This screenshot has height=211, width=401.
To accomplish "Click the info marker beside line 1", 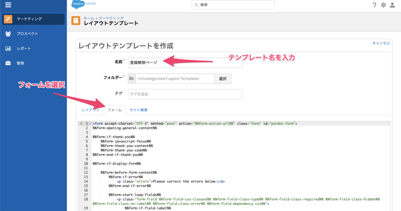I will (x=81, y=124).
